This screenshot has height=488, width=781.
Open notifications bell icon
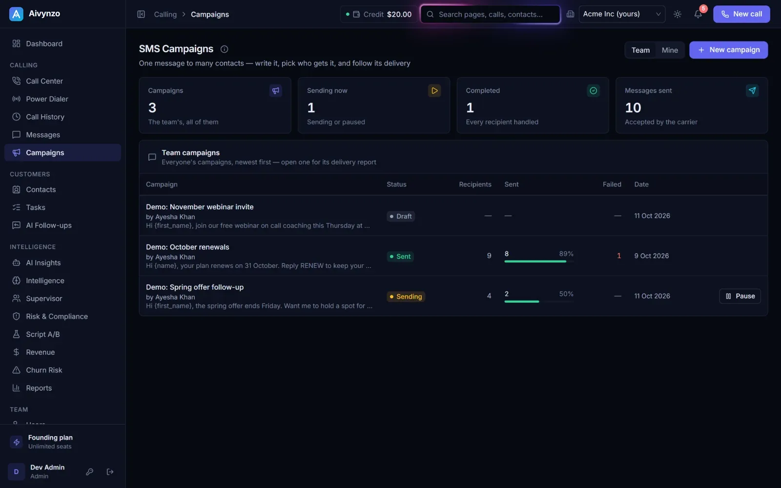point(698,14)
